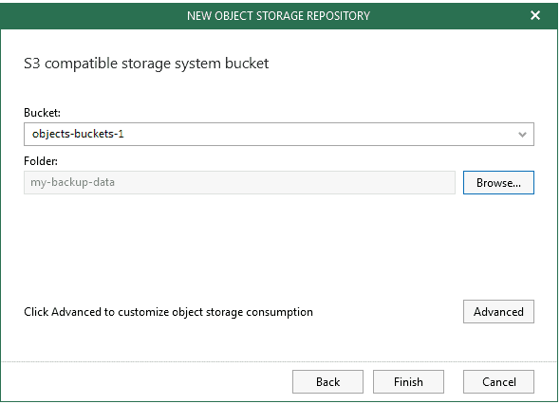Click the dialog title bar text
Viewport: 560px width, 404px height.
coord(278,16)
